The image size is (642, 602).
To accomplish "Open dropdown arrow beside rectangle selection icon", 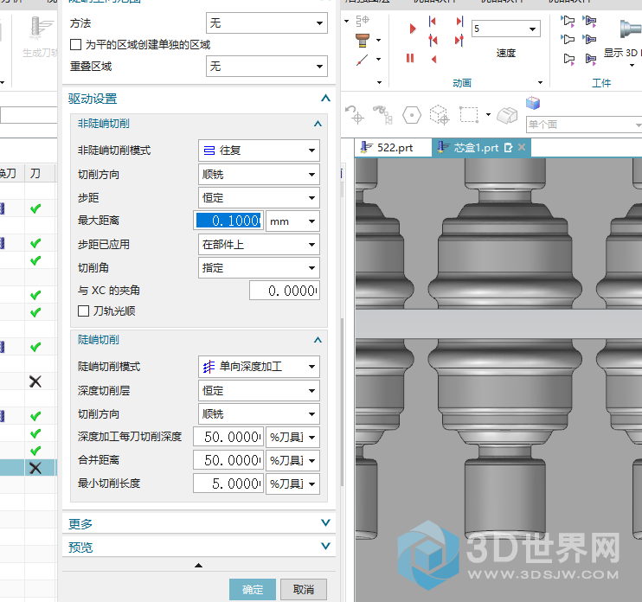I will [488, 114].
